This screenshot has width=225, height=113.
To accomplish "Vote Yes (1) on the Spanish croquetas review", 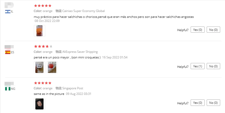I will pyautogui.click(x=198, y=66).
